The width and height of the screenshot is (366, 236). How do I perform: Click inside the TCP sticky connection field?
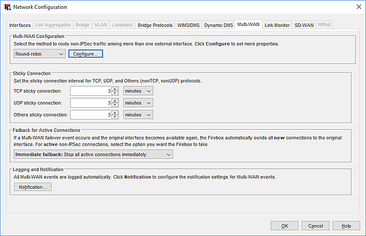coord(90,91)
